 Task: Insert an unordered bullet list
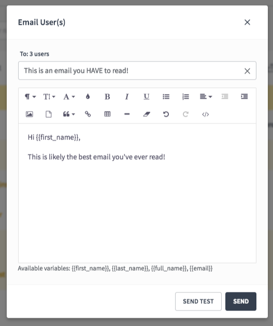166,97
